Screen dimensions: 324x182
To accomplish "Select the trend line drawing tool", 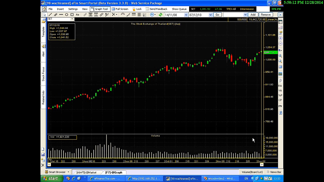I will pos(50,15).
